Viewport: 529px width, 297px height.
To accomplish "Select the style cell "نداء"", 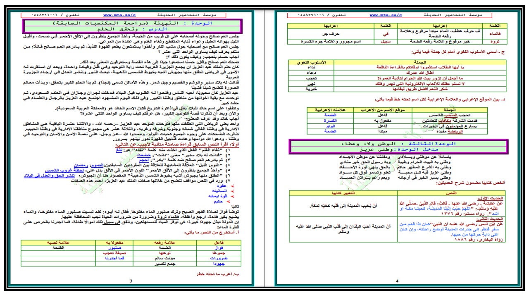I will click(311, 67).
